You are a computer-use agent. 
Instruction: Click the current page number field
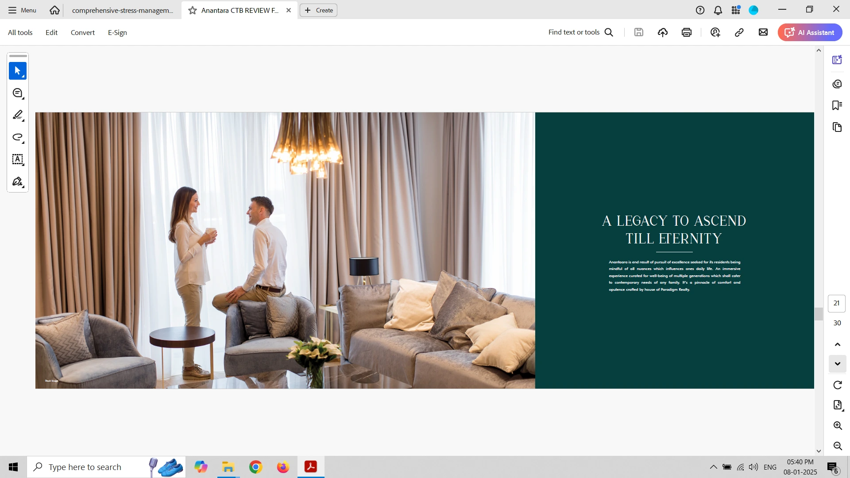coord(836,303)
